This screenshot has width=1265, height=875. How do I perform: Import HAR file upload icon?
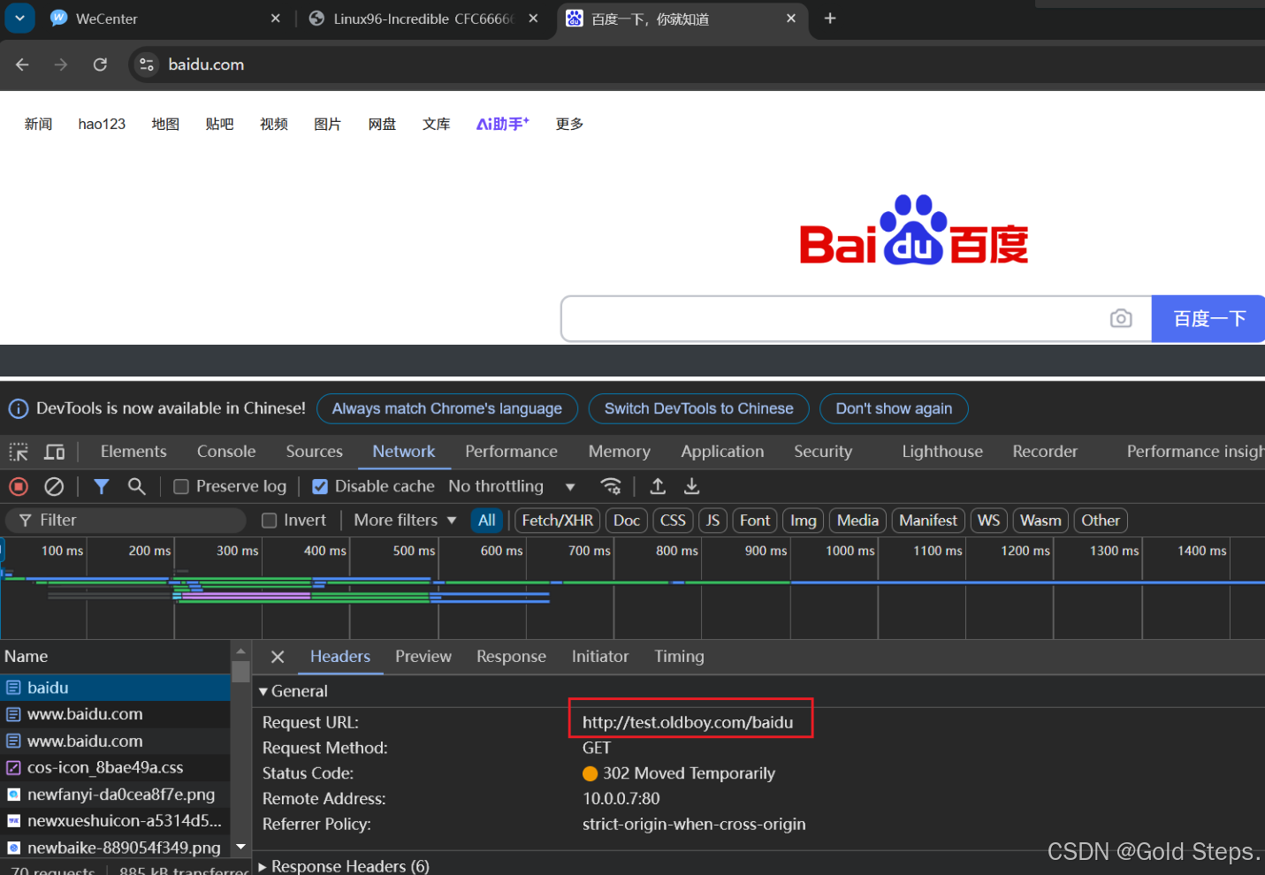[x=658, y=486]
